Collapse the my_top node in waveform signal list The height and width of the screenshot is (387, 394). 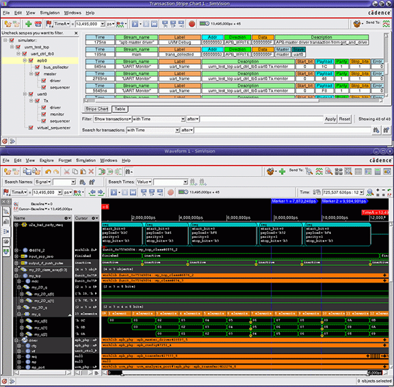click(x=16, y=276)
